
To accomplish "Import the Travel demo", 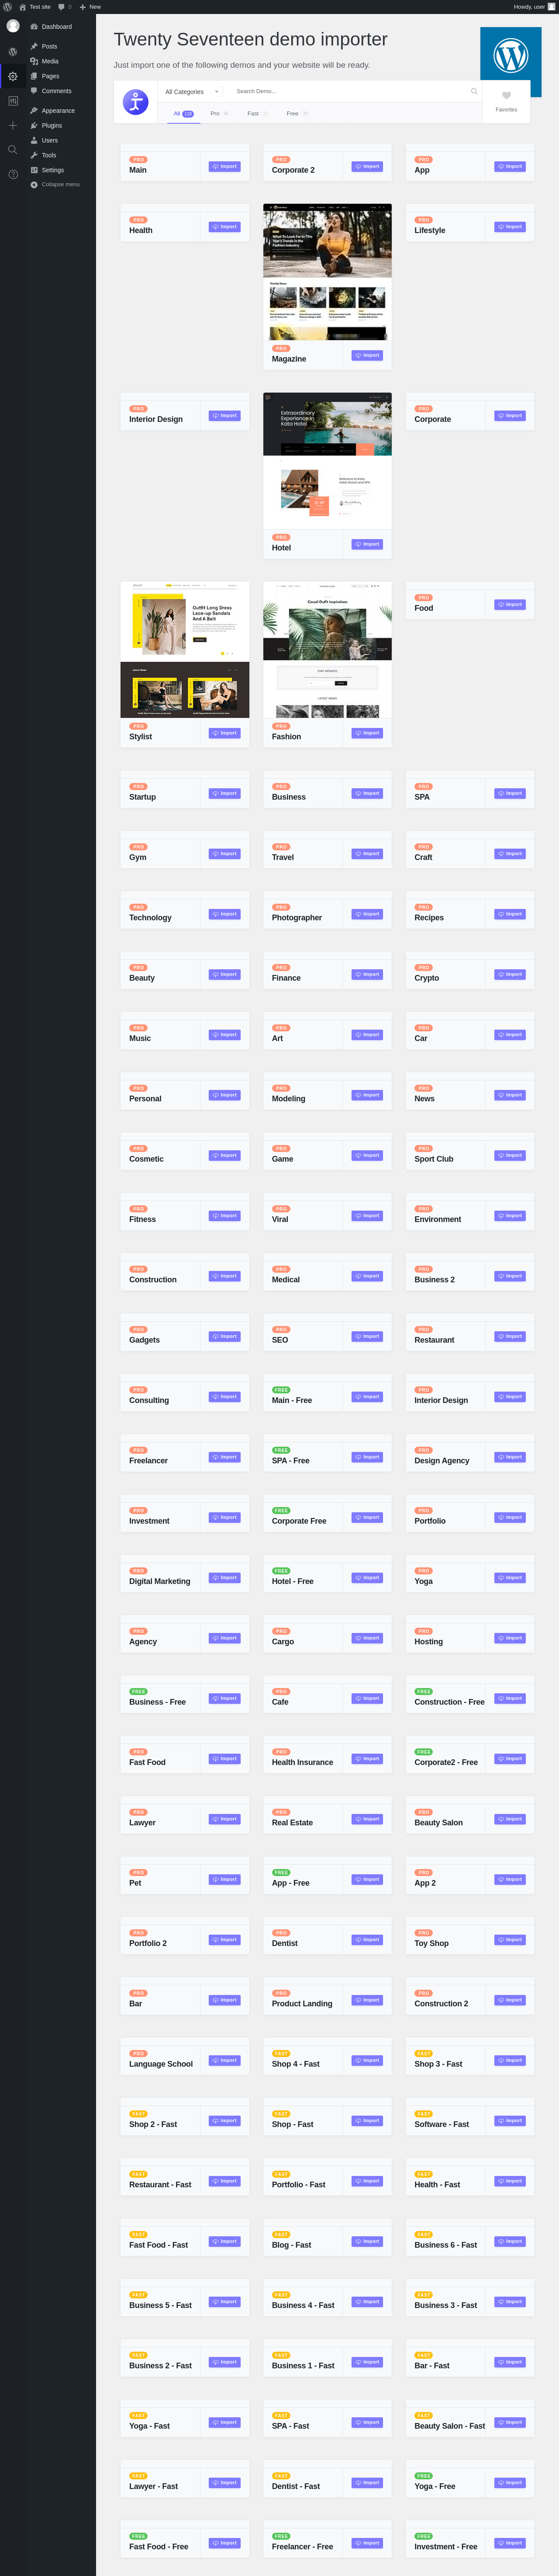I will pyautogui.click(x=367, y=854).
